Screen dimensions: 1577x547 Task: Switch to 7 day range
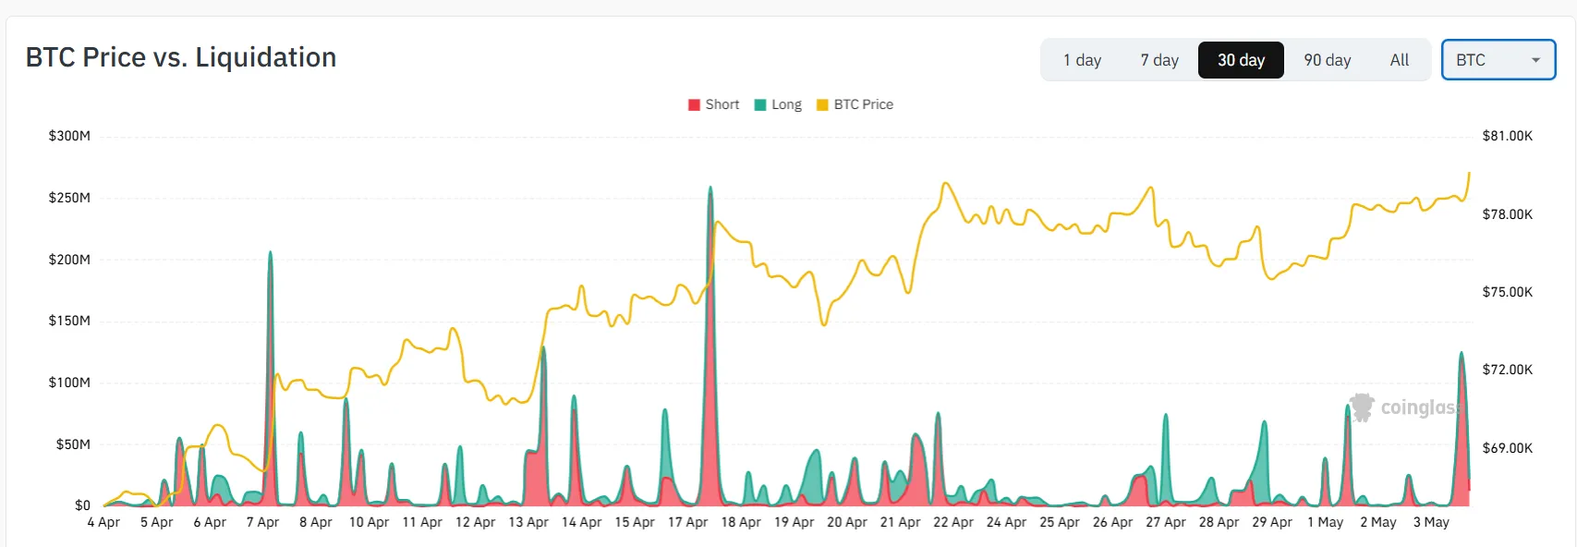tap(1159, 60)
